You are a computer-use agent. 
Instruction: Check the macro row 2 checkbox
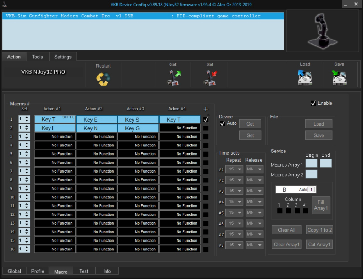pos(206,128)
